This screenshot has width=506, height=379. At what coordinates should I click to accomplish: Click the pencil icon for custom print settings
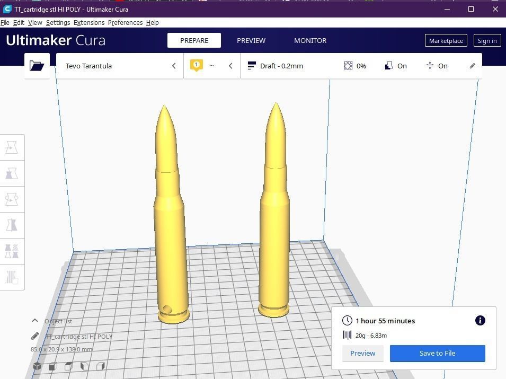[472, 66]
